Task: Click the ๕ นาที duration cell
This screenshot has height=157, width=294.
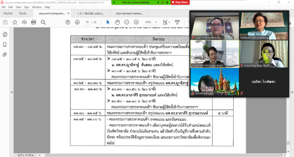Action: coord(223,113)
